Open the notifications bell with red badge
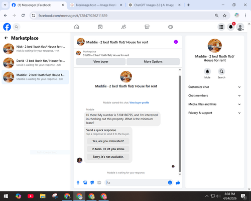Image resolution: width=251 pixels, height=201 pixels. pos(231,27)
